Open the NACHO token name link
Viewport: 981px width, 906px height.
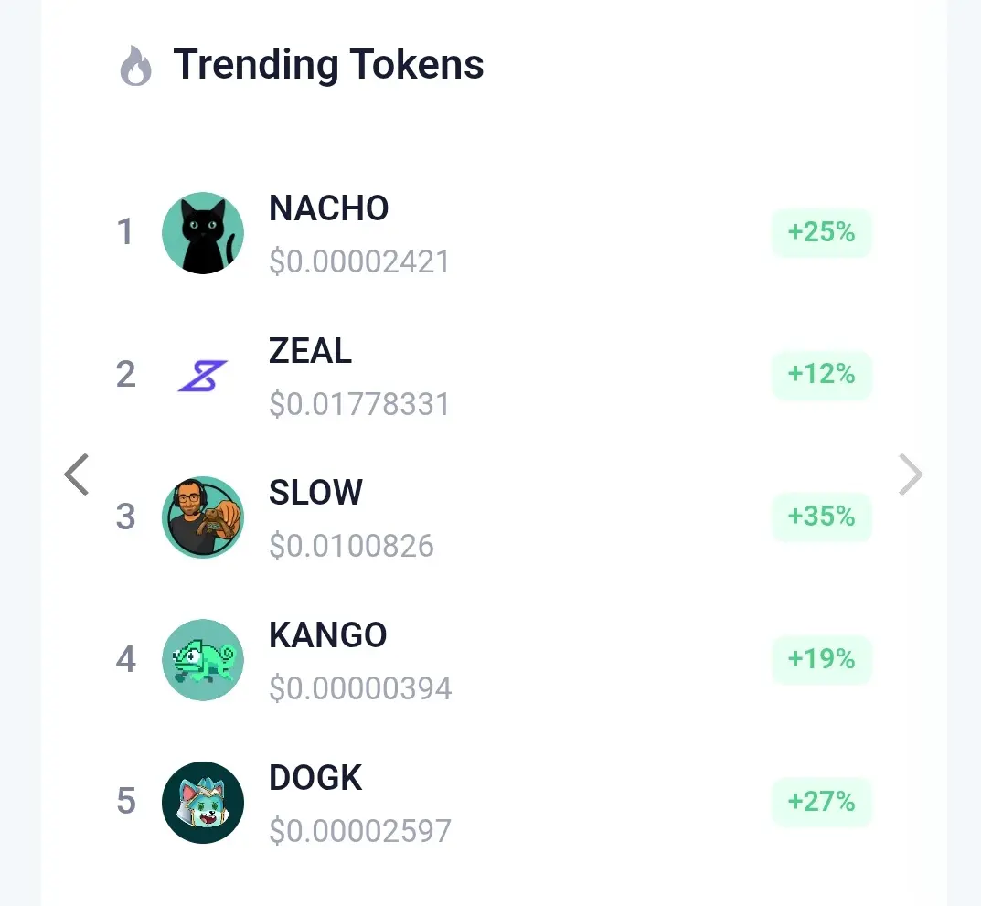[x=328, y=208]
